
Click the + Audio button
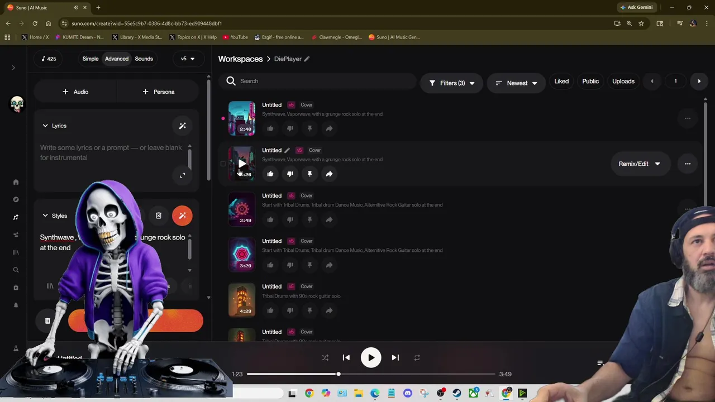pyautogui.click(x=75, y=92)
